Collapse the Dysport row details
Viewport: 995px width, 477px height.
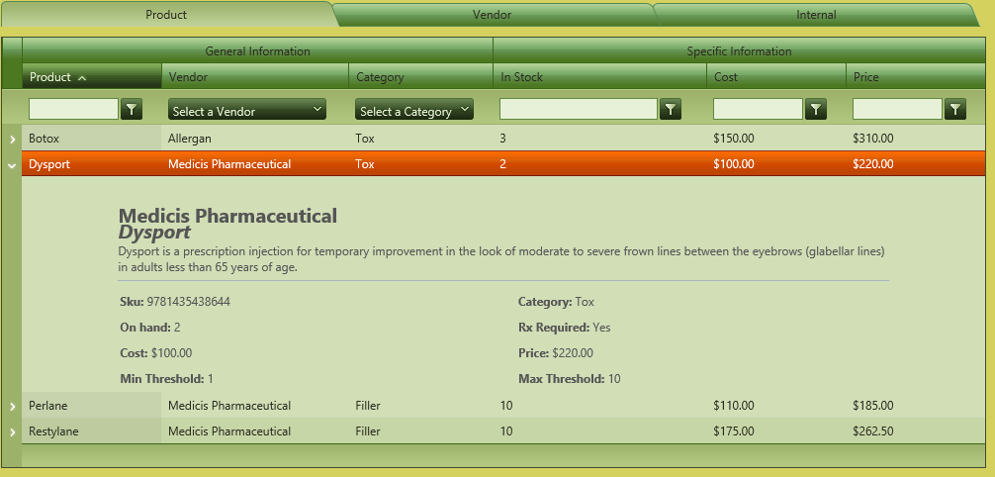[x=12, y=164]
